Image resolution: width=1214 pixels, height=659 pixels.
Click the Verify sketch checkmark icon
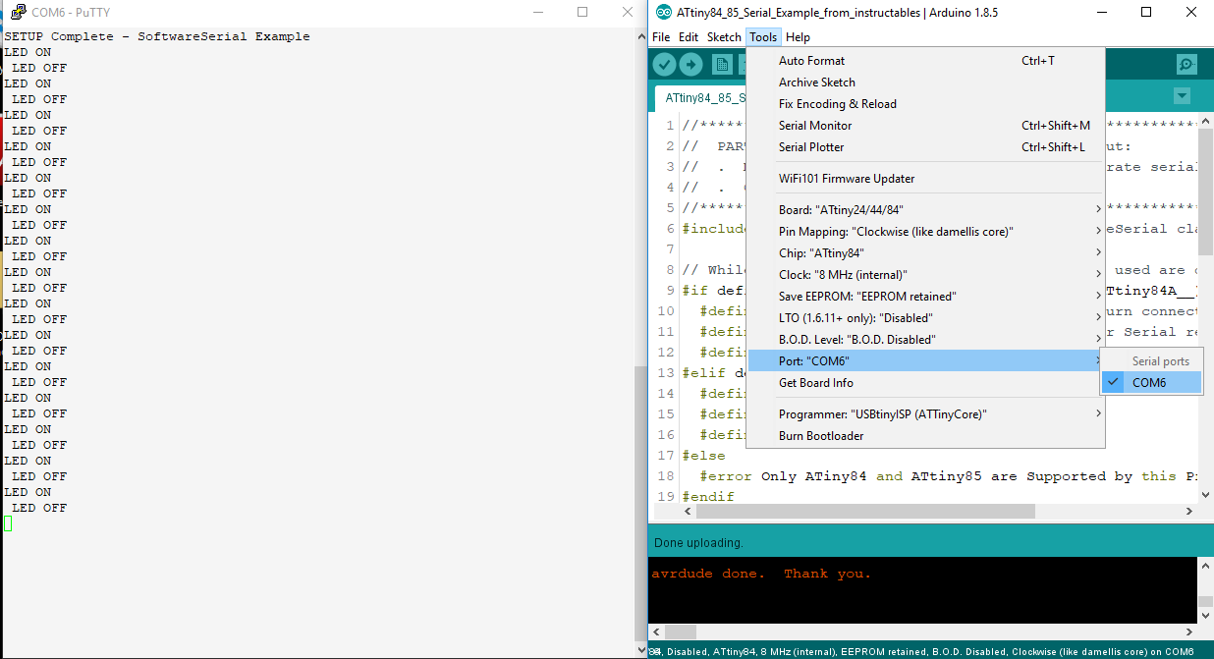pyautogui.click(x=665, y=65)
